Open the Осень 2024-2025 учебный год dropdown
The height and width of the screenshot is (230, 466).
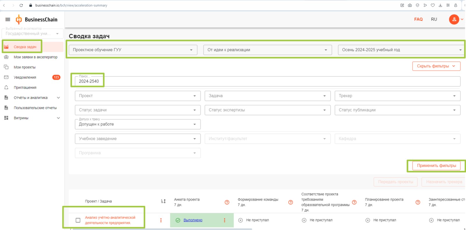[401, 50]
